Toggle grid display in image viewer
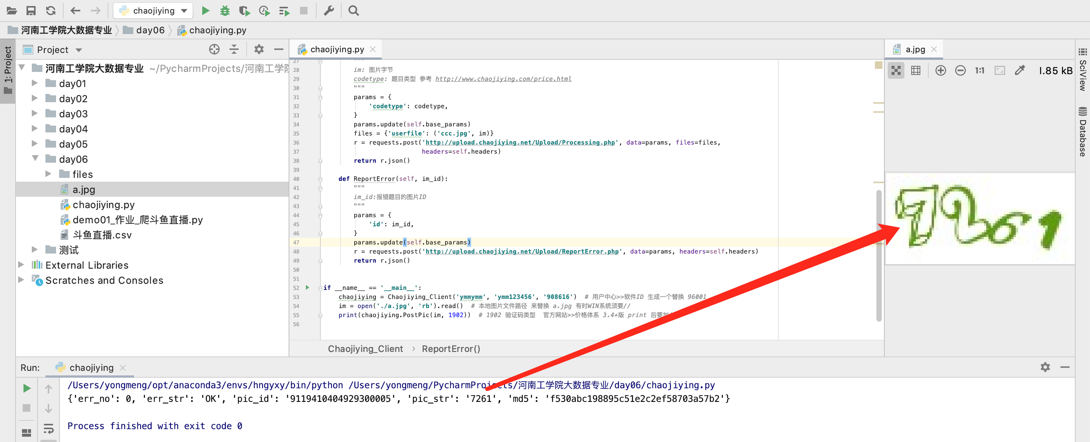The image size is (1090, 442). pyautogui.click(x=916, y=71)
